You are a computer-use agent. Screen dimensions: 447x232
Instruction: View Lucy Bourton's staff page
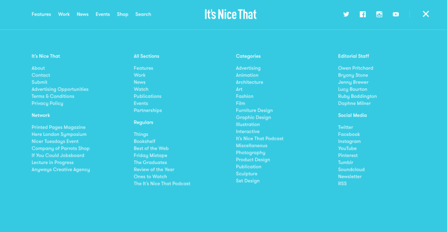353,89
